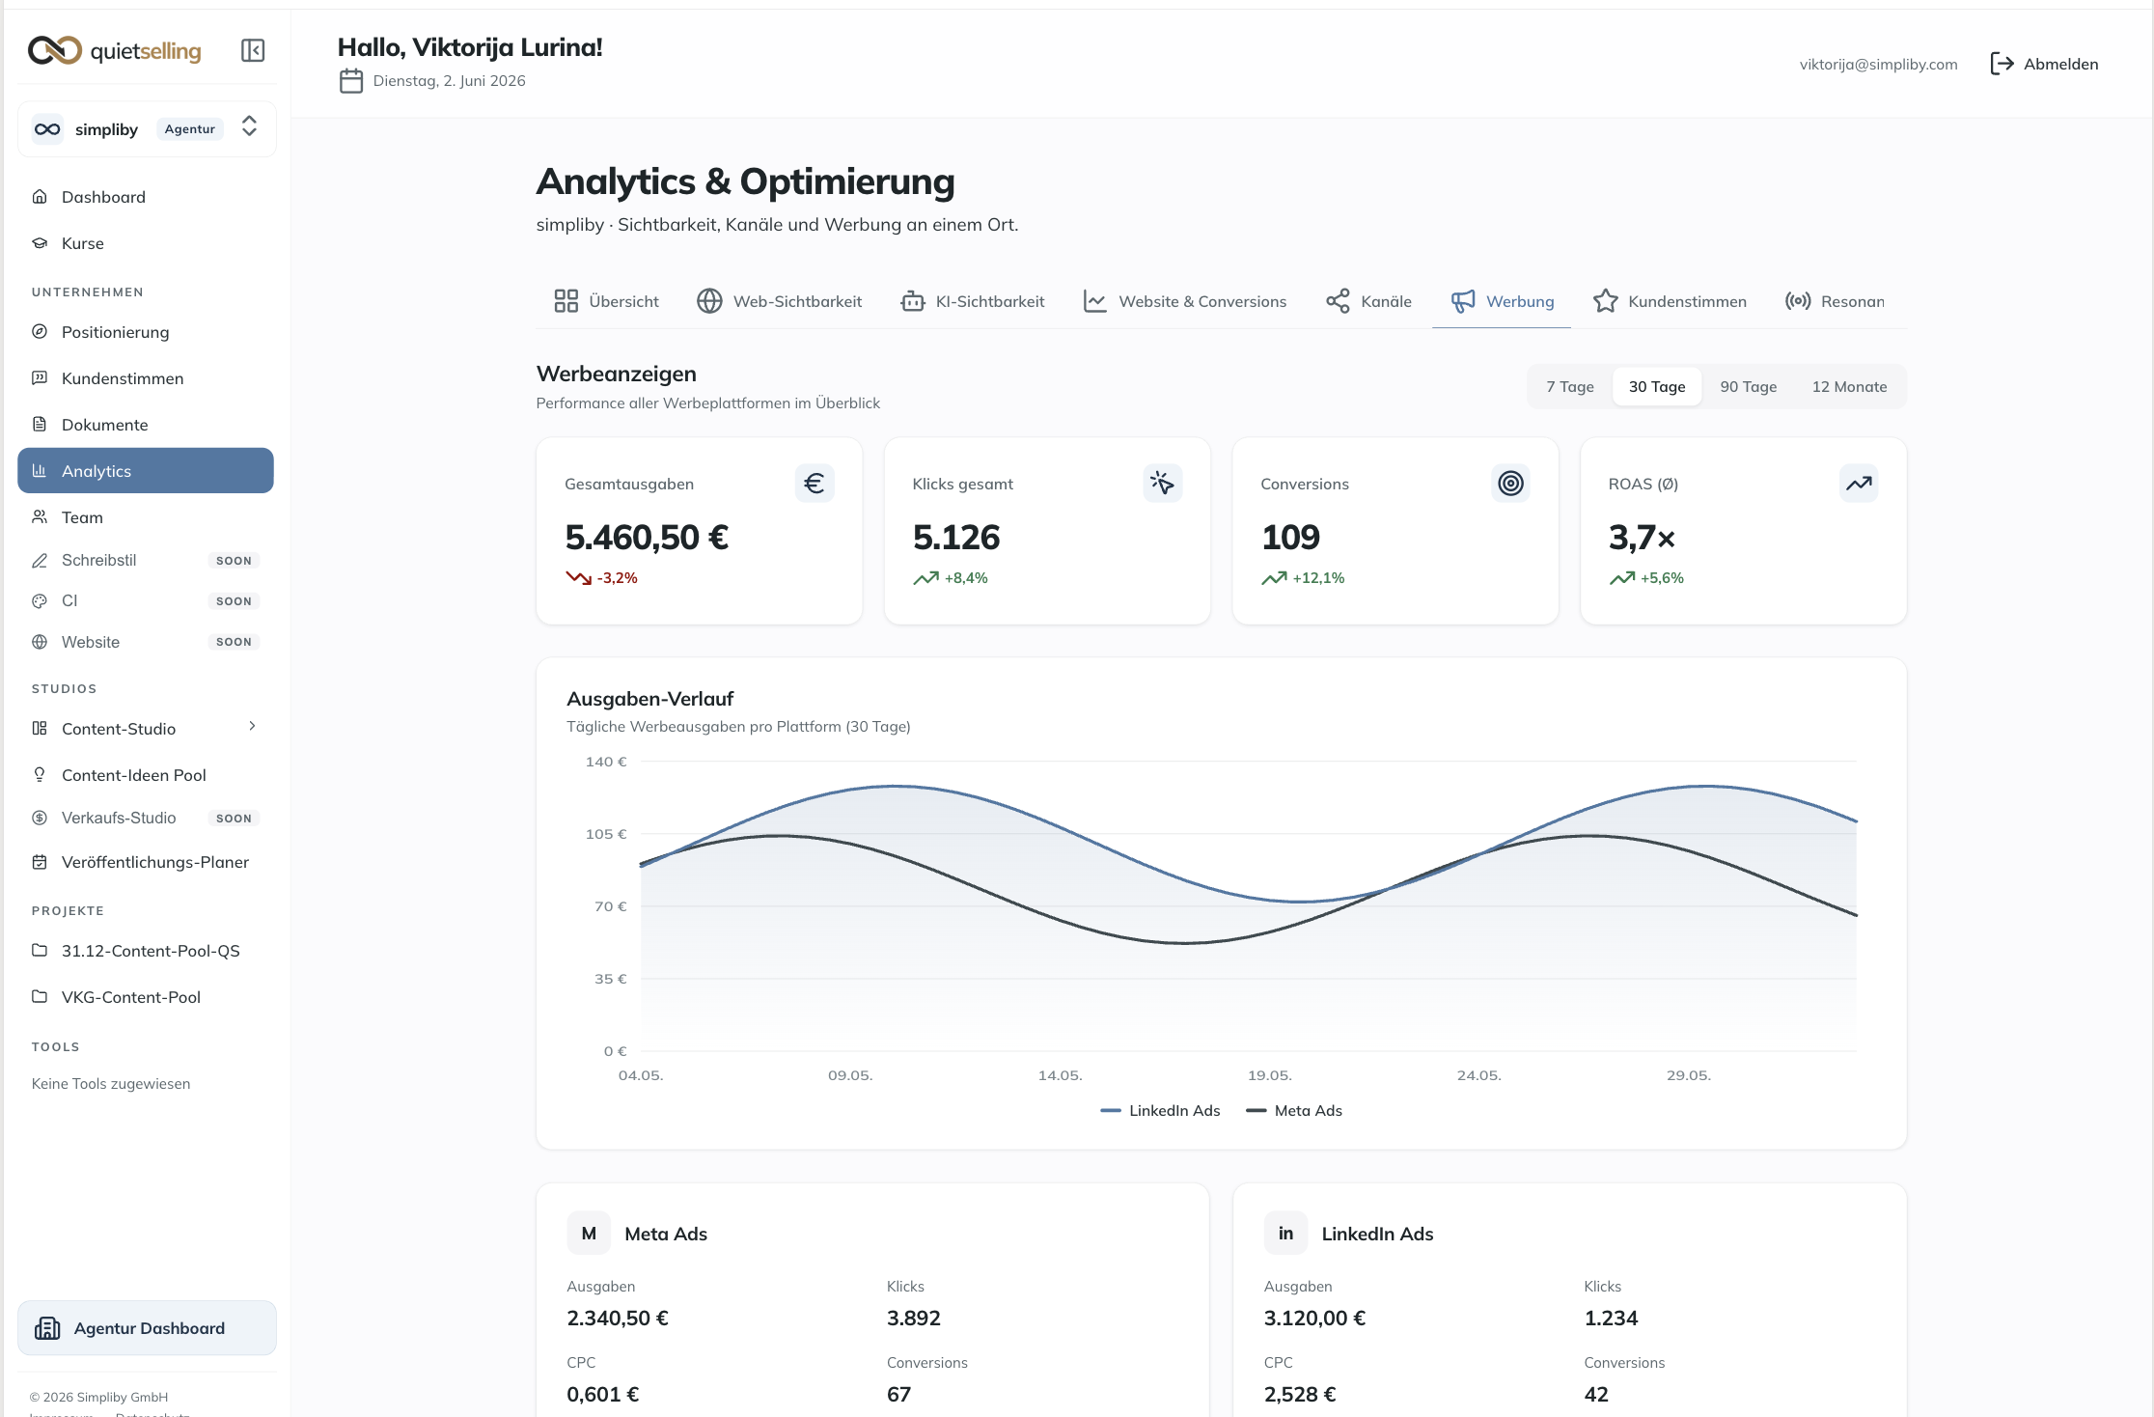Click the star icon of Kundenstimmen tab
The image size is (2154, 1417).
(1606, 301)
